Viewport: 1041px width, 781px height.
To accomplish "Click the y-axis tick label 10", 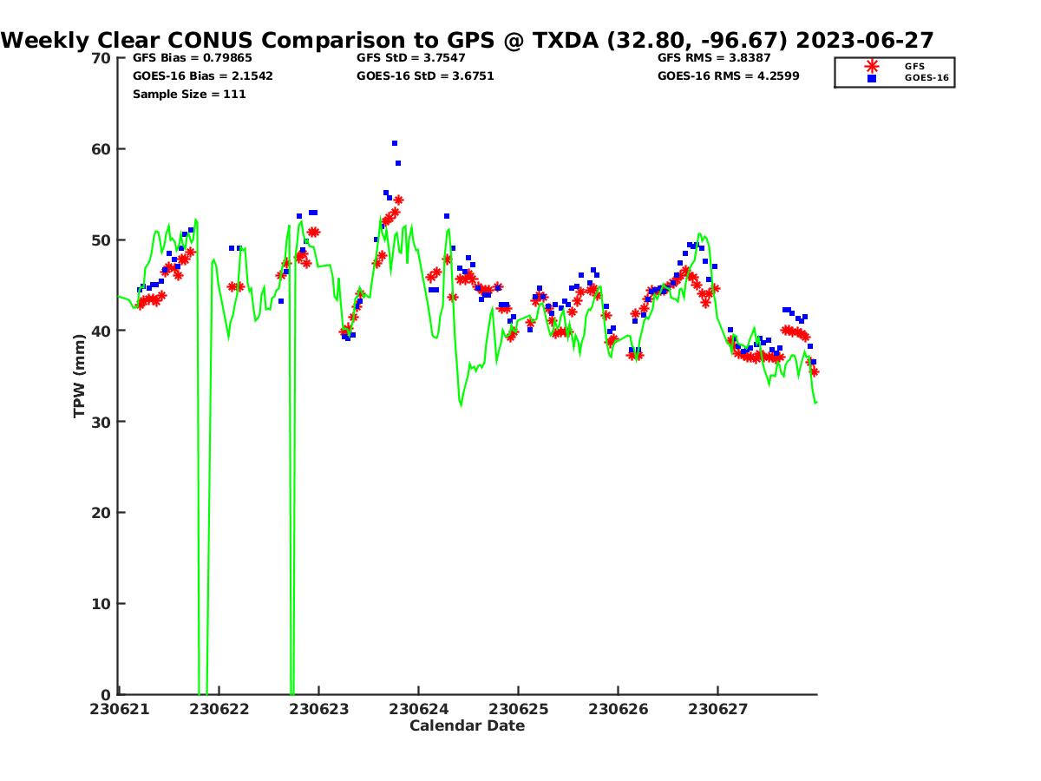I will tap(101, 604).
